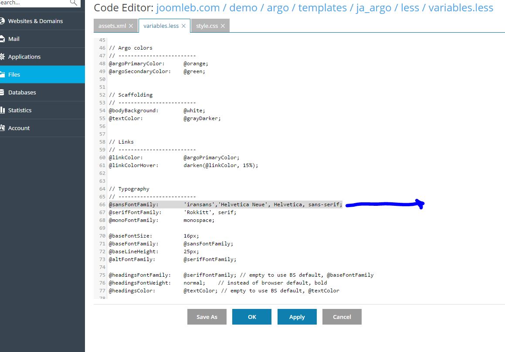This screenshot has width=505, height=352.
Task: Click the search magnifier icon
Action: tap(74, 3)
